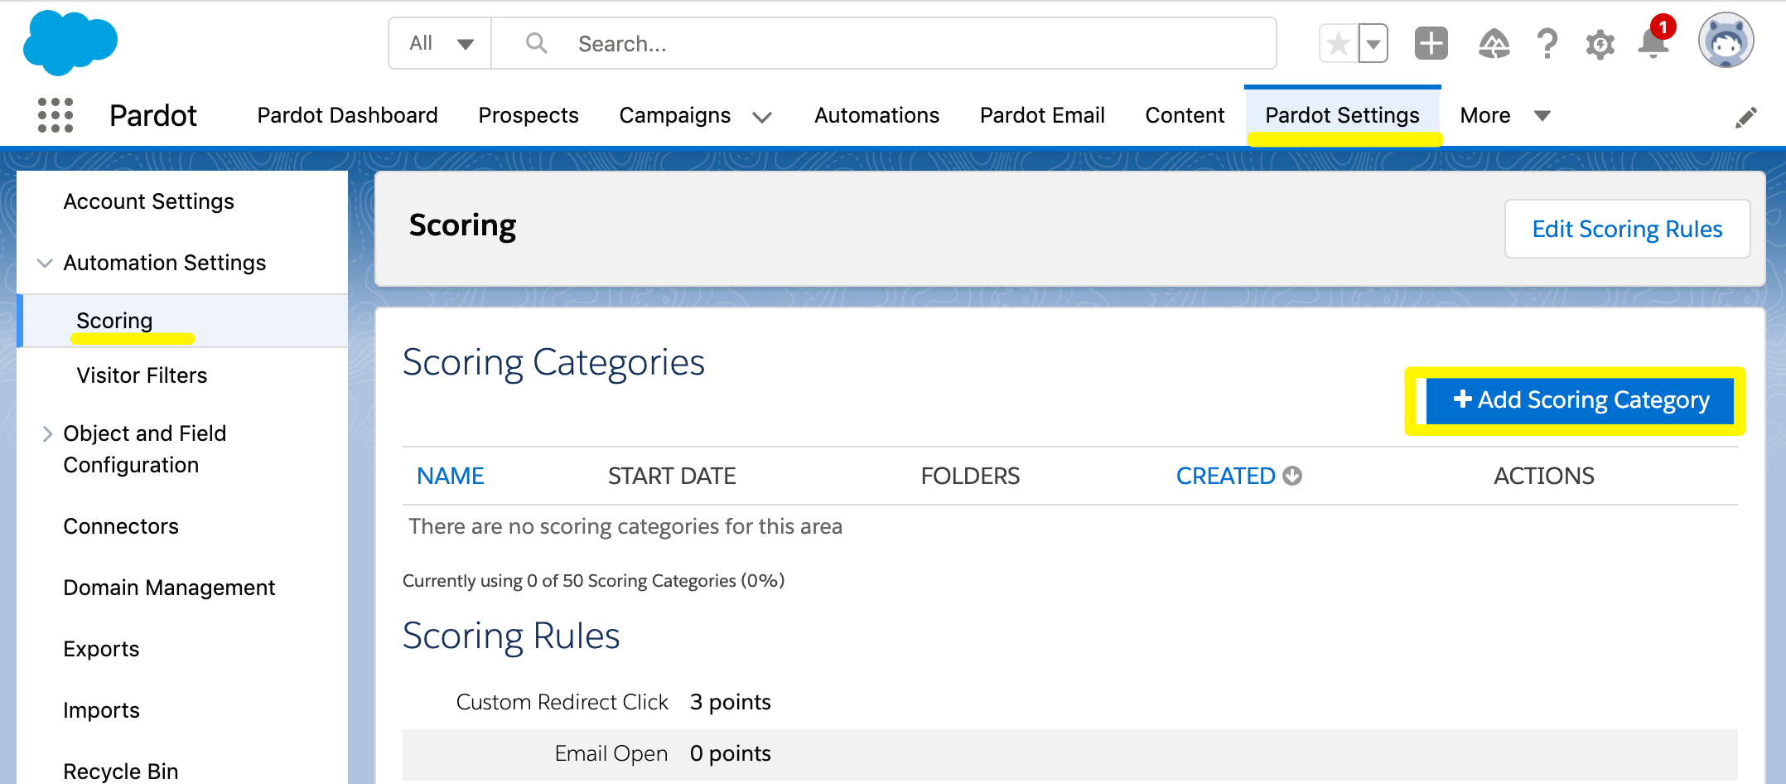The width and height of the screenshot is (1786, 784).
Task: Click the Pardot app name
Action: (153, 115)
